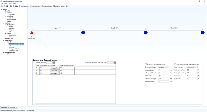Open the Deck material type dropdown
Viewport: 207px width, 112px height.
click(x=164, y=67)
